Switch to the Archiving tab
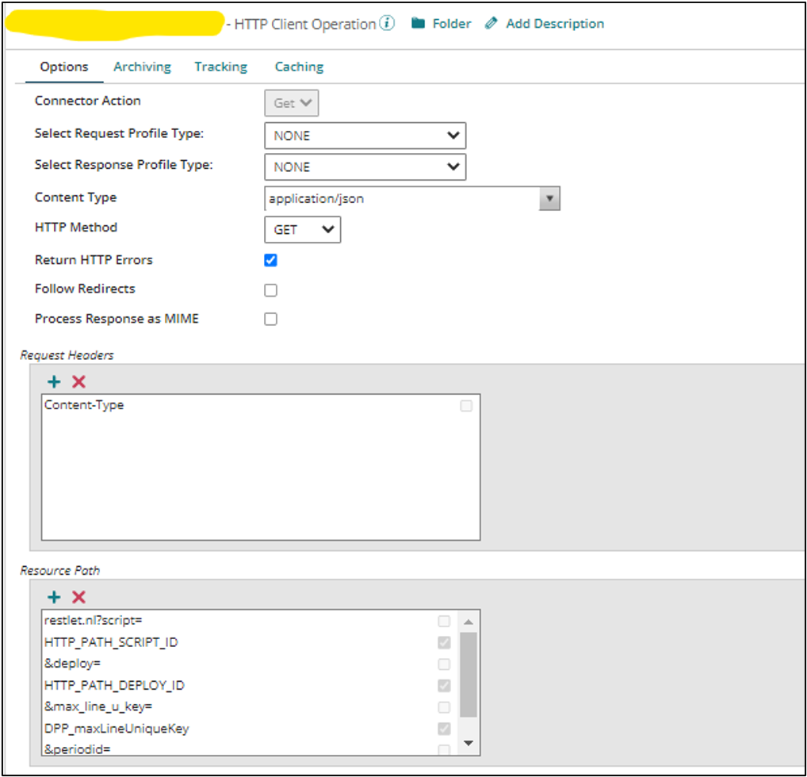The height and width of the screenshot is (777, 807). pyautogui.click(x=142, y=67)
